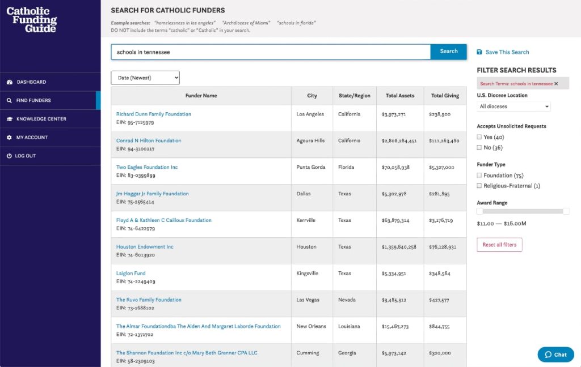Open The Ruvo Family Foundation link
Viewport: 581px width, 367px height.
click(x=149, y=300)
